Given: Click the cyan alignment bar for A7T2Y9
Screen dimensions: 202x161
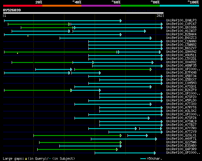Looking at the screenshot, I should click(136, 132).
